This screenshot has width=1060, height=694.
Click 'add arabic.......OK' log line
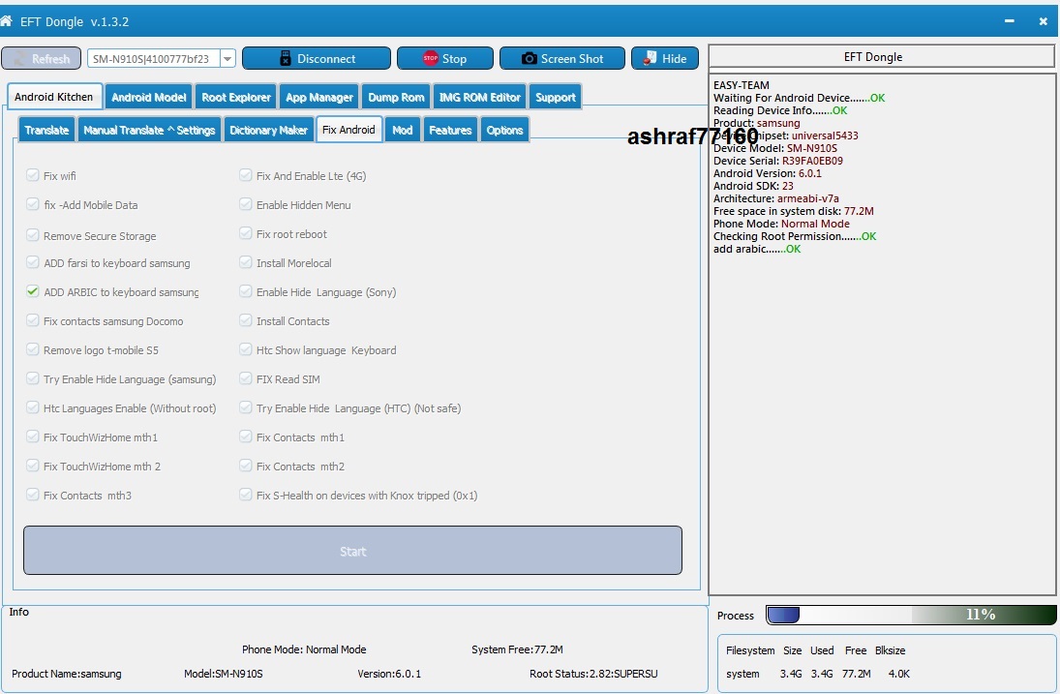(757, 249)
